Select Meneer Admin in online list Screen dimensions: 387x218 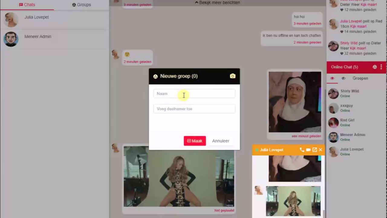pos(356,137)
